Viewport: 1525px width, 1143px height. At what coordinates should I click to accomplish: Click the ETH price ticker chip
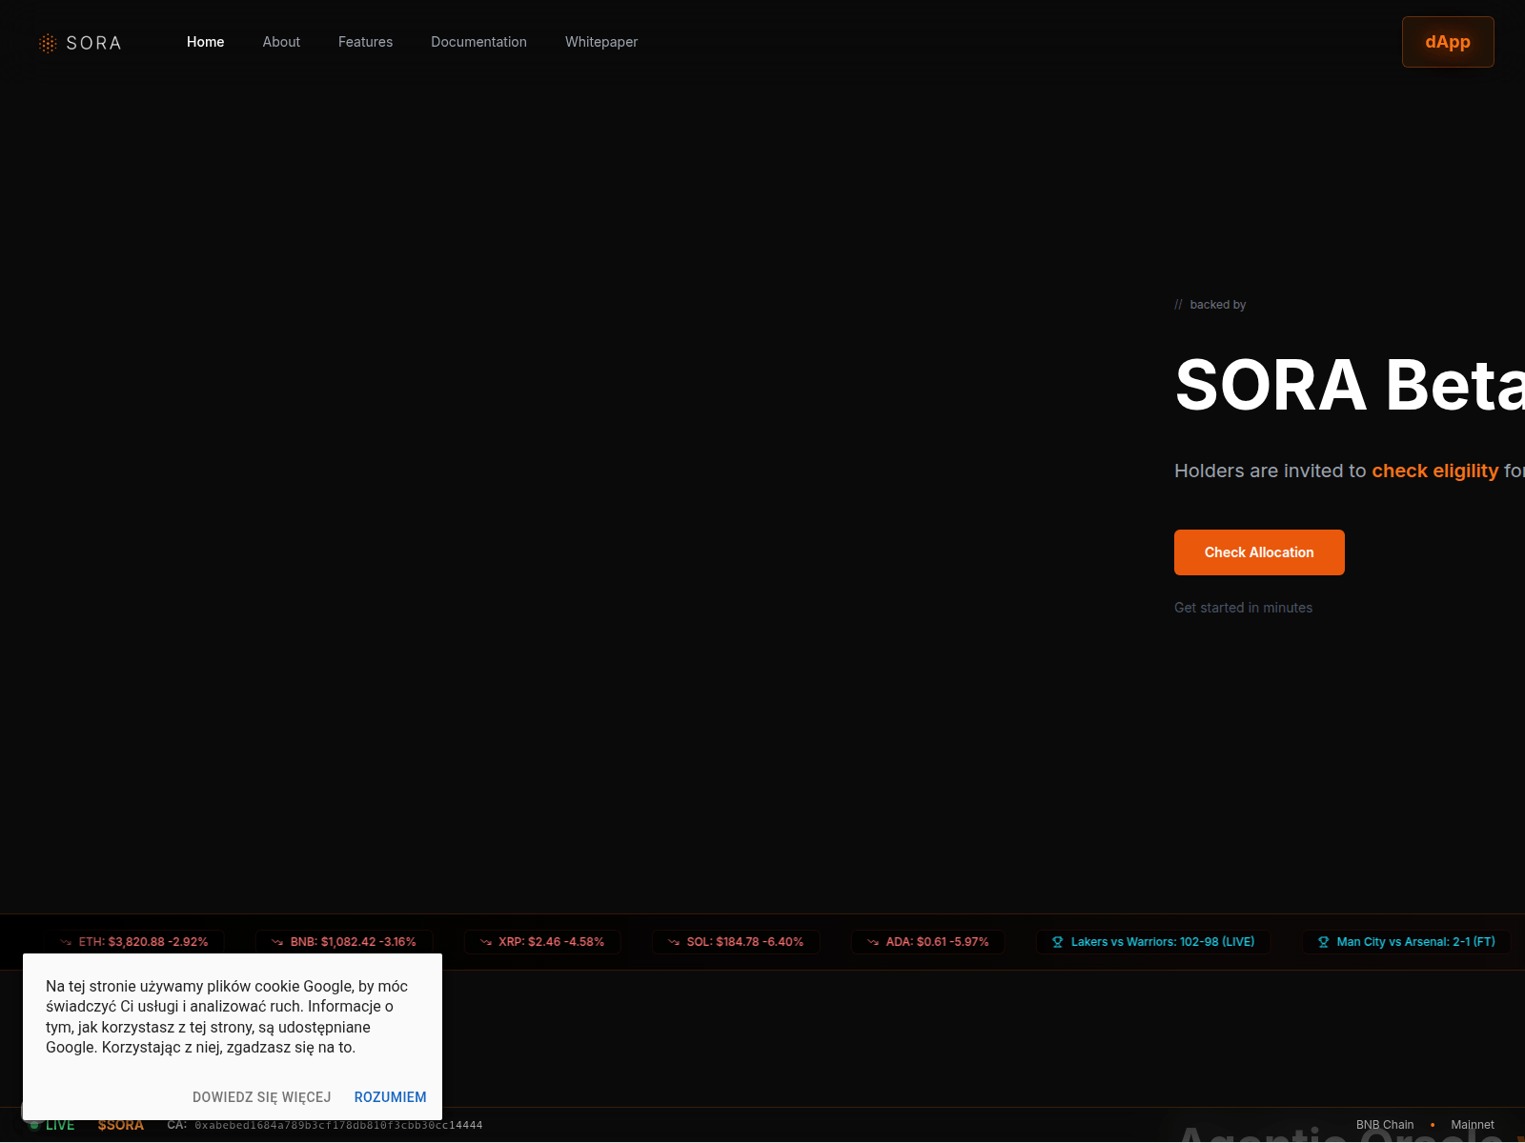point(133,942)
